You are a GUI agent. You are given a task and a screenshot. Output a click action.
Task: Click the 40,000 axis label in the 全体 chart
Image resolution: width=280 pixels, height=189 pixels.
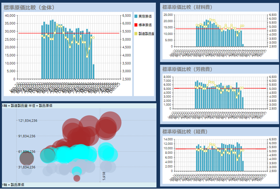[10, 16]
